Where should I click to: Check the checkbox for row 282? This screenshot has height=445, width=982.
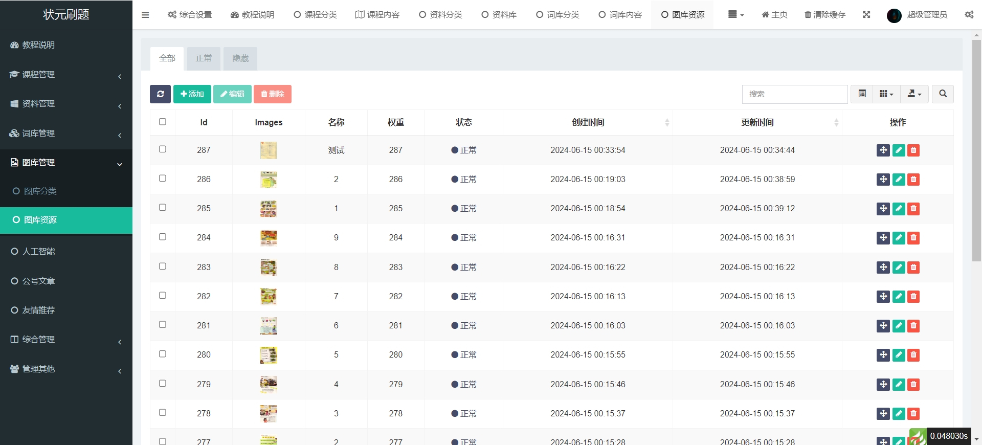click(x=163, y=296)
